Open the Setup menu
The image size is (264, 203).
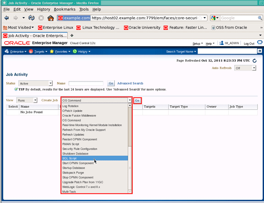(198, 44)
